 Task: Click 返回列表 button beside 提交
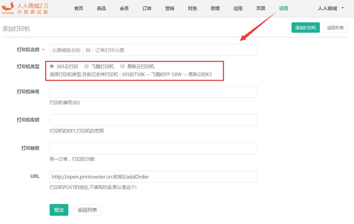click(87, 210)
